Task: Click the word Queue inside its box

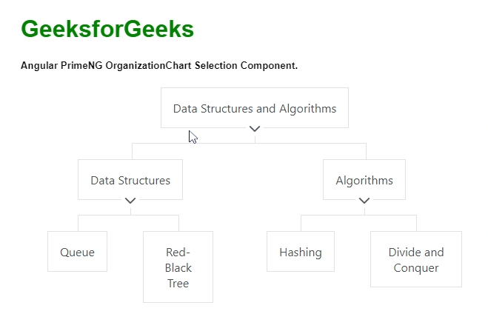Action: tap(78, 253)
